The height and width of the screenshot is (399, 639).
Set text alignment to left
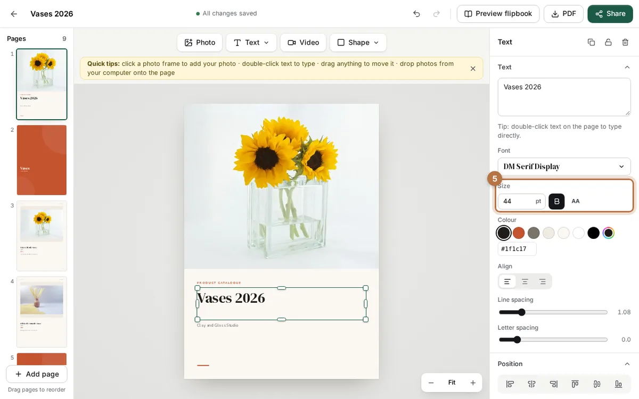tap(507, 281)
